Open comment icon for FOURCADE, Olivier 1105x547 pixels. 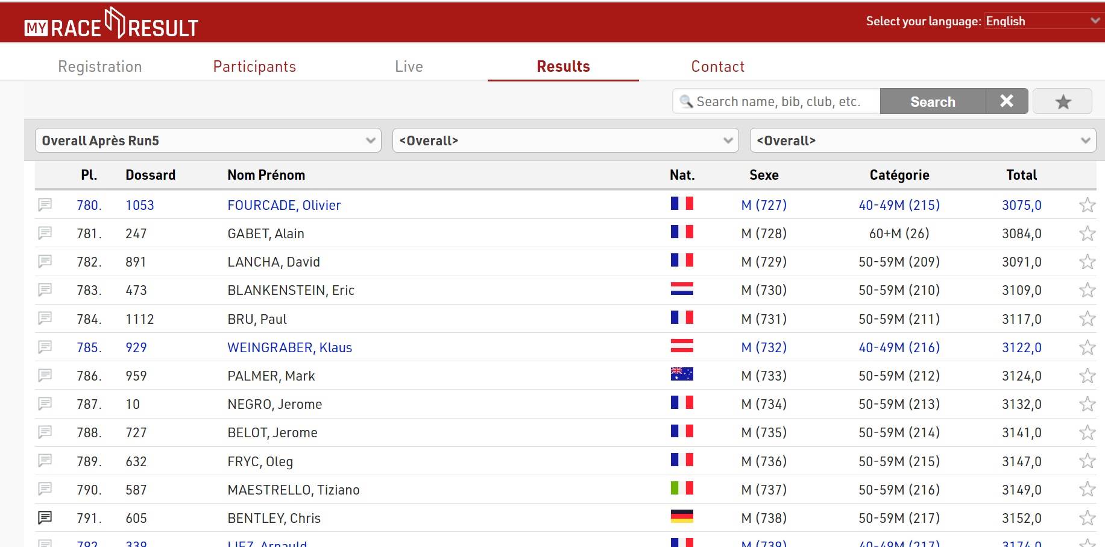click(x=45, y=205)
